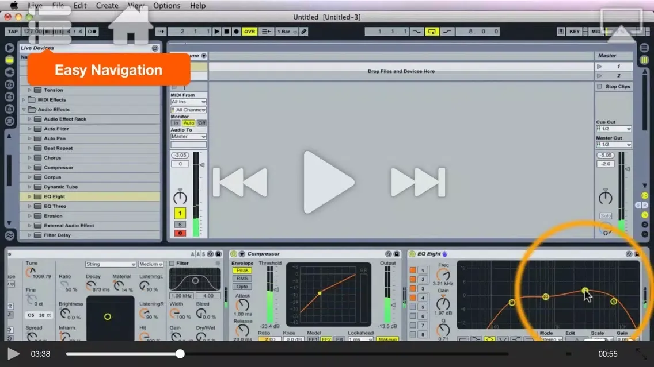Click the Compressor save preset disk icon
This screenshot has width=654, height=367.
396,254
